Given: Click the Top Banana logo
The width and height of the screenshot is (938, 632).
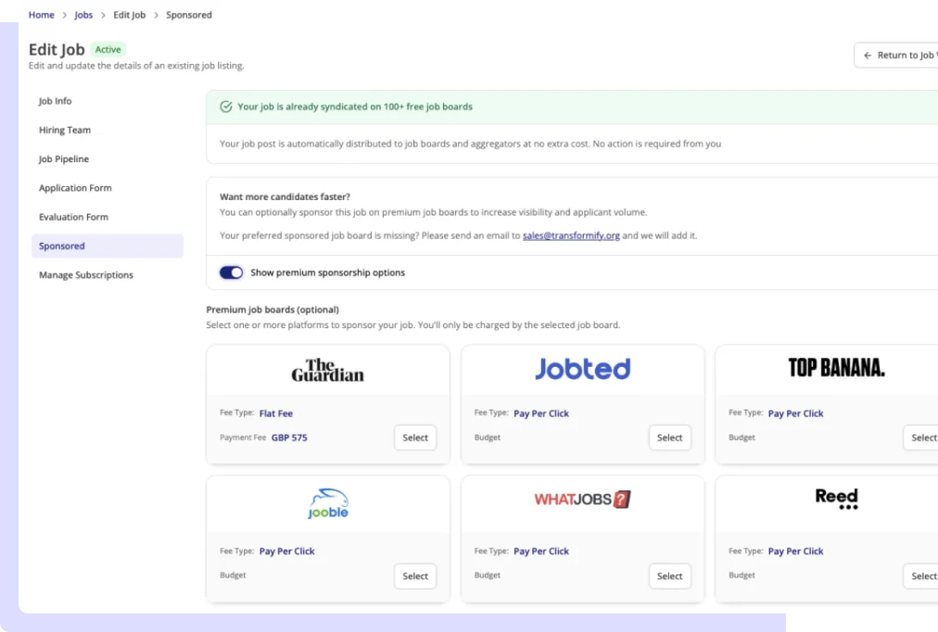Looking at the screenshot, I should tap(835, 367).
